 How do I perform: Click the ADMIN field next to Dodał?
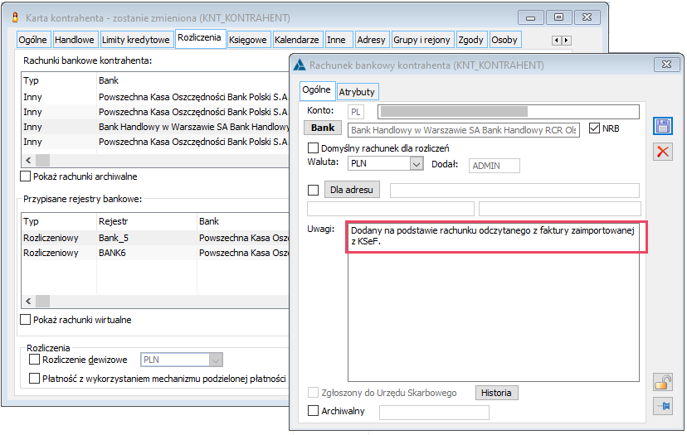[495, 166]
